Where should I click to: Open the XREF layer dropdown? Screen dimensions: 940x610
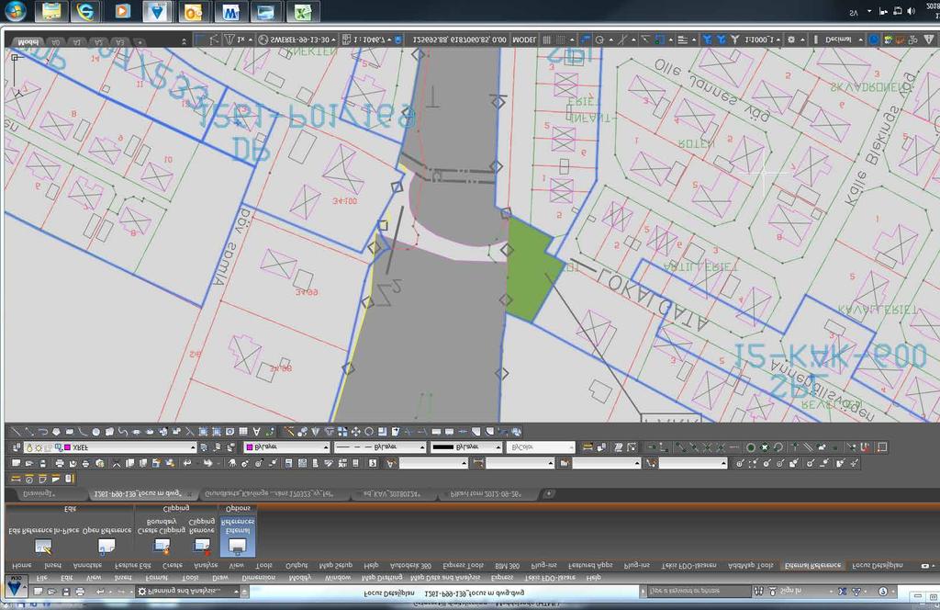click(x=110, y=447)
